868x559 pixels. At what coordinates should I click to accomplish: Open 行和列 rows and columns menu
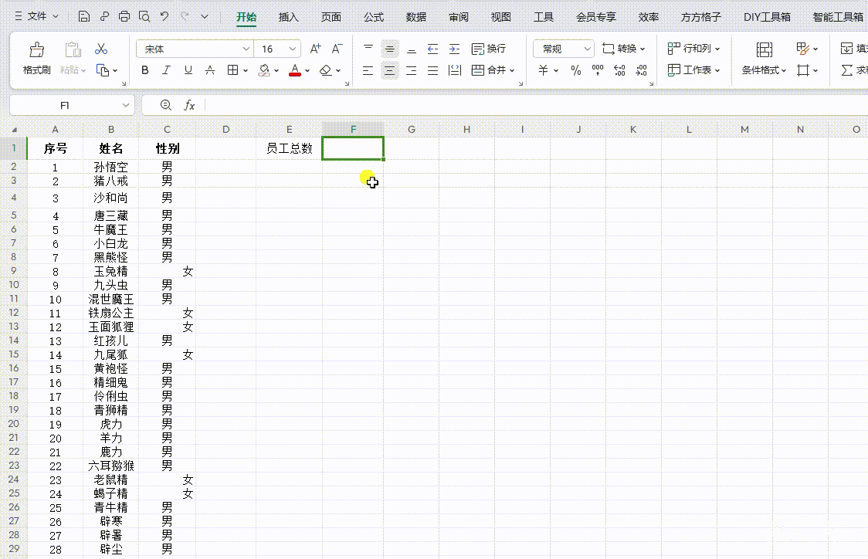click(x=693, y=49)
